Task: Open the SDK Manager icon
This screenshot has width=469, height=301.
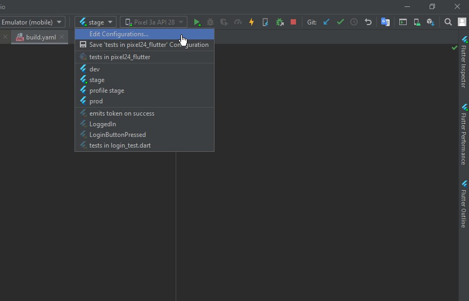Action: pyautogui.click(x=431, y=22)
